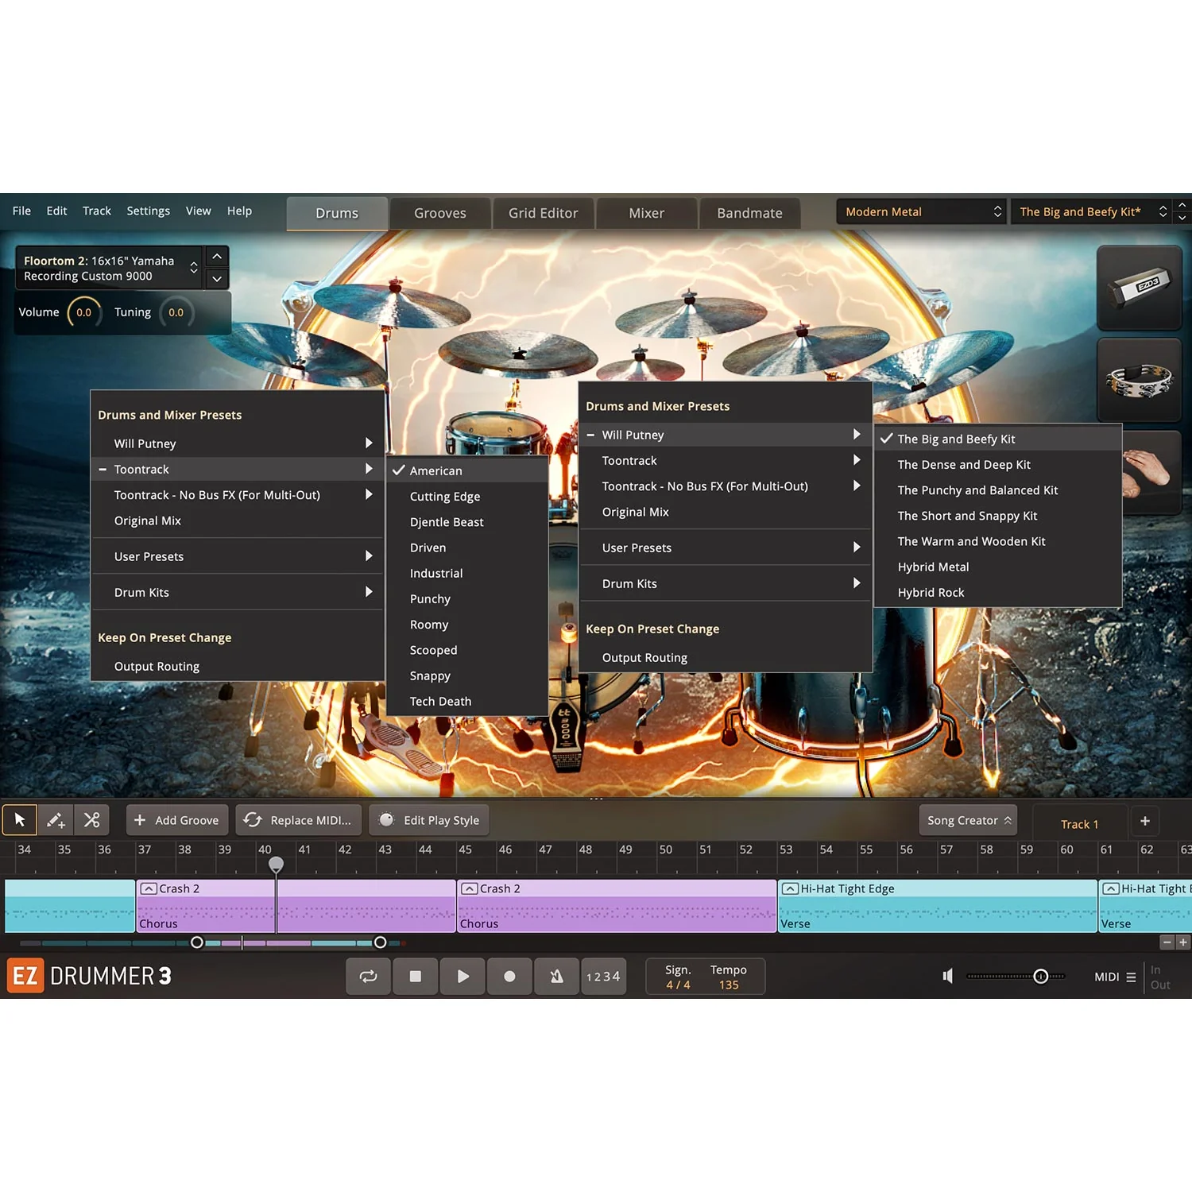Click the speaker icon beside the volume slider
Image resolution: width=1192 pixels, height=1192 pixels.
pos(947,976)
